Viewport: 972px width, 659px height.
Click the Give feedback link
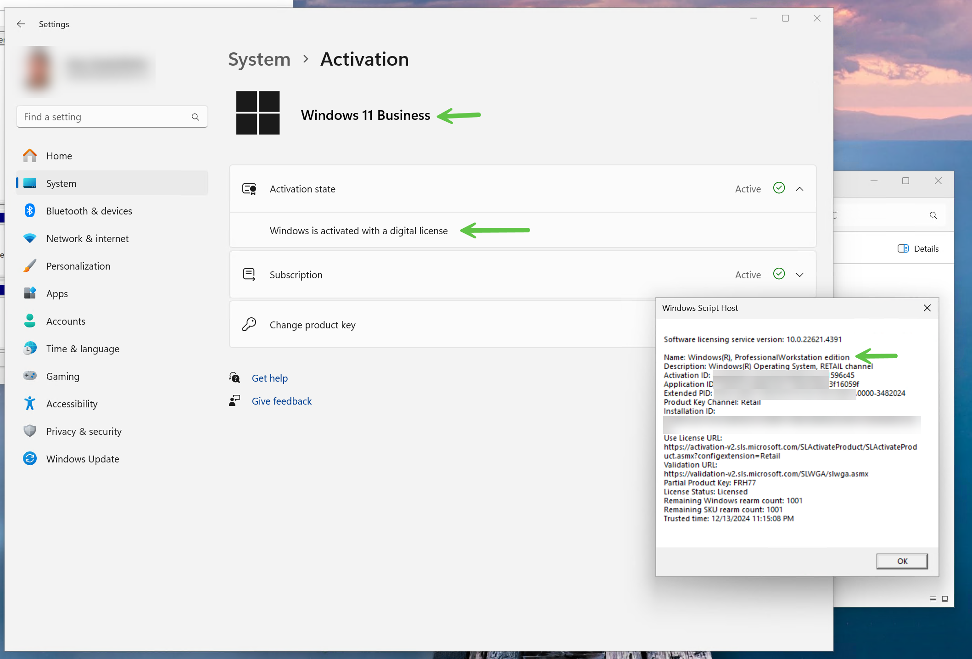click(281, 401)
